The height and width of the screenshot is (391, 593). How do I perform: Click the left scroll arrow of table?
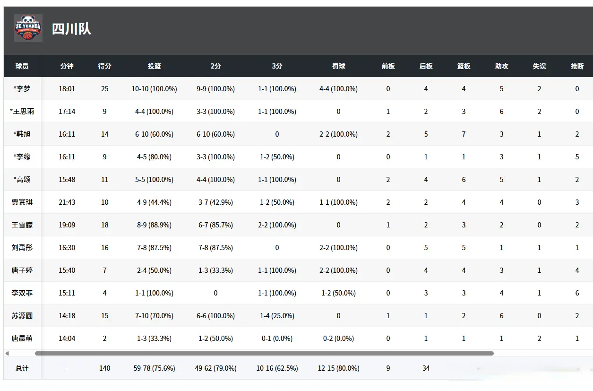coord(7,353)
